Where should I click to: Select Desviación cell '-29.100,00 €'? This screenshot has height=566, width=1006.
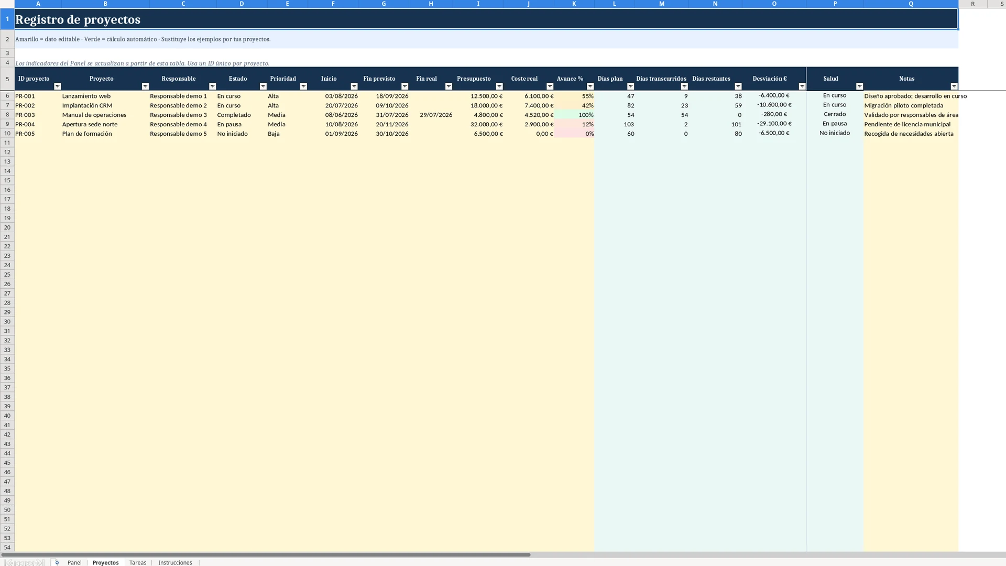[x=774, y=124]
